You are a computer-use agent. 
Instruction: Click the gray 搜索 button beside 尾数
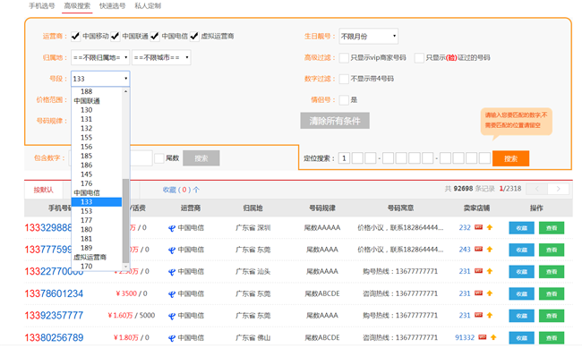[201, 158]
